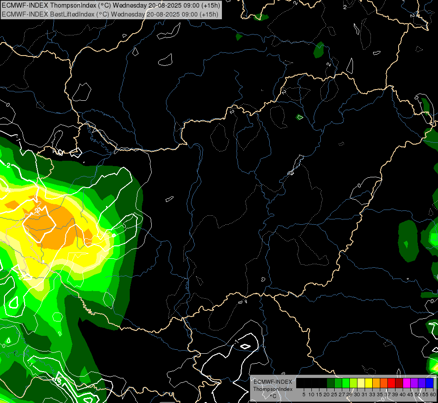
Task: Click the dark red 39-40 legend swatch
Action: tap(399, 383)
